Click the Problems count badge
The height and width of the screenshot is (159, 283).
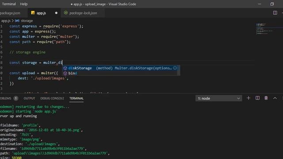pyautogui.click(x=16, y=98)
